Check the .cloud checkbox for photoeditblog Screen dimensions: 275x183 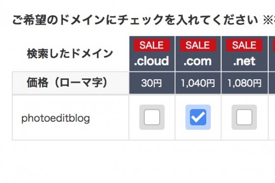tap(152, 117)
